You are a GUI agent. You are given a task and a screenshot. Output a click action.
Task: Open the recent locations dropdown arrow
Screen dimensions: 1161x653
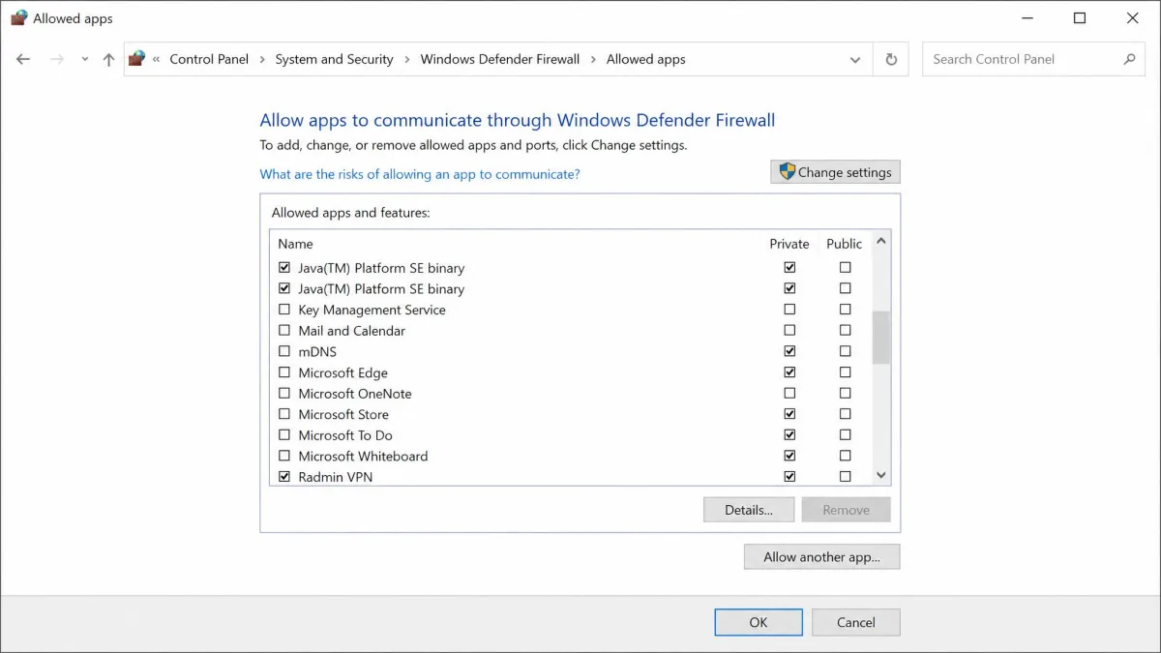coord(84,59)
